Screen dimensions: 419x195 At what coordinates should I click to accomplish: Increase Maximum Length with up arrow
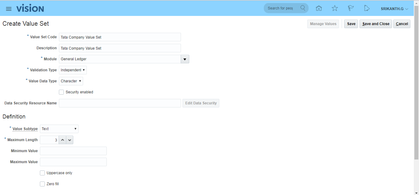click(x=62, y=140)
